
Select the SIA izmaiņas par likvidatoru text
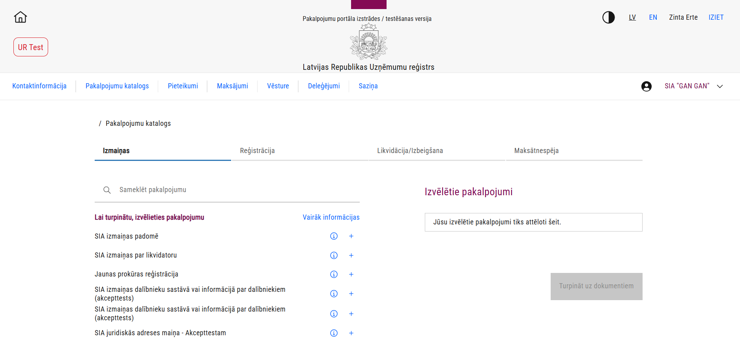(136, 256)
